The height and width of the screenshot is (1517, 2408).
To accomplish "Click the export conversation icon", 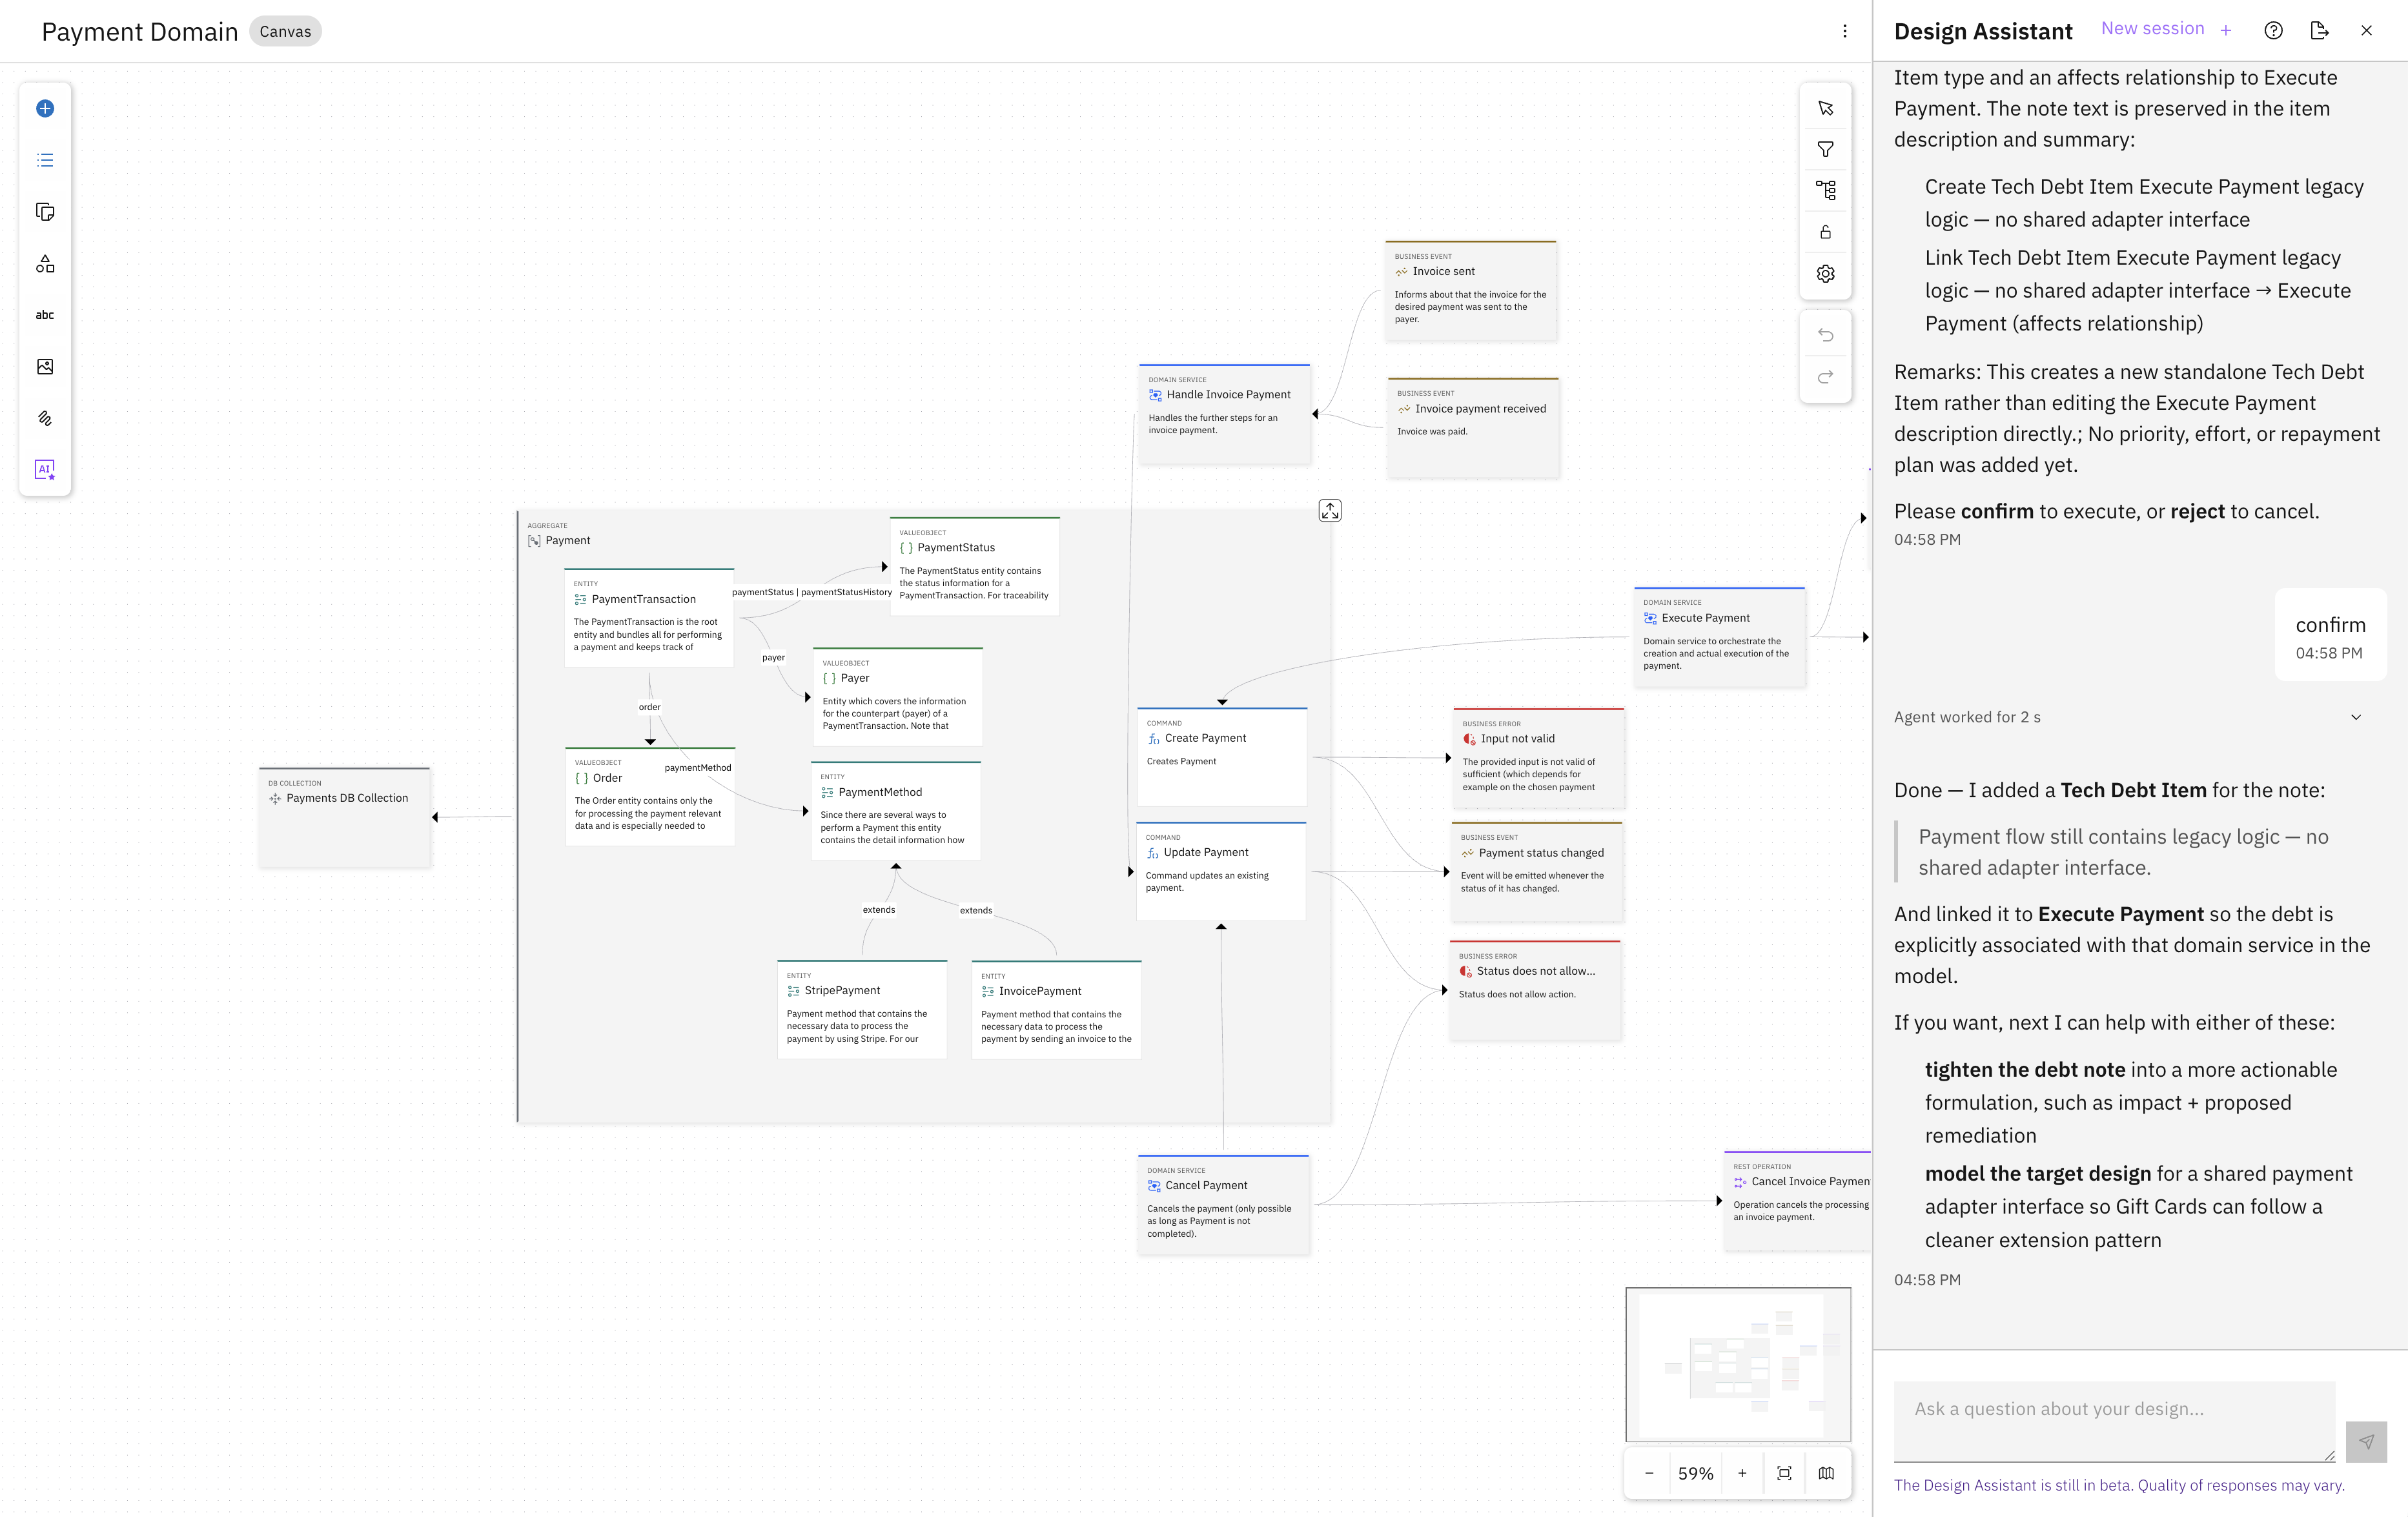I will (2320, 31).
